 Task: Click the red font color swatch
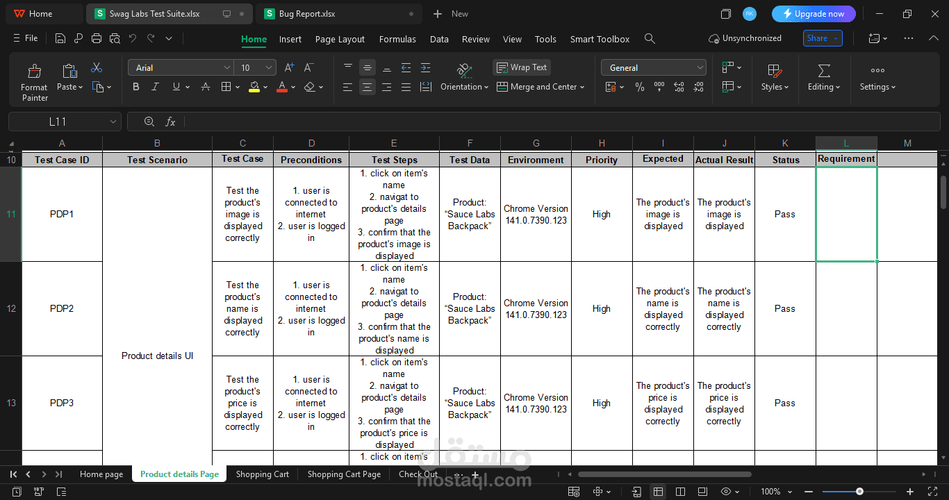point(281,87)
